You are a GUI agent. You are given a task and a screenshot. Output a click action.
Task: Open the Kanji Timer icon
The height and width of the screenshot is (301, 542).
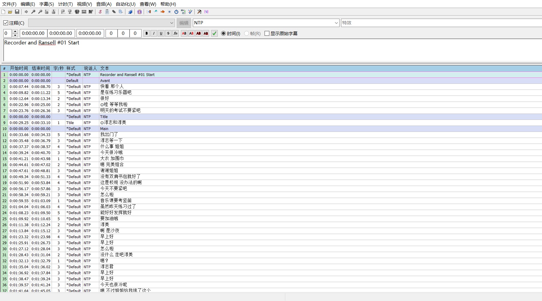[x=183, y=12]
